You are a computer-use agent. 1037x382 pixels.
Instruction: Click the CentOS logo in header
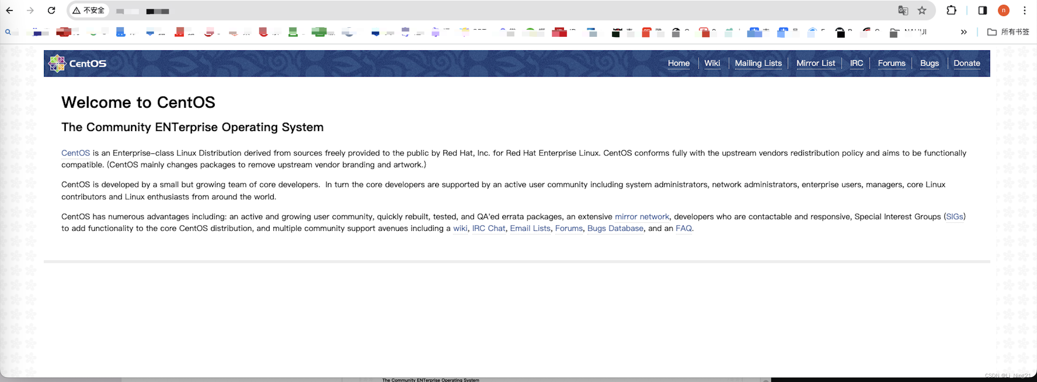coord(77,63)
